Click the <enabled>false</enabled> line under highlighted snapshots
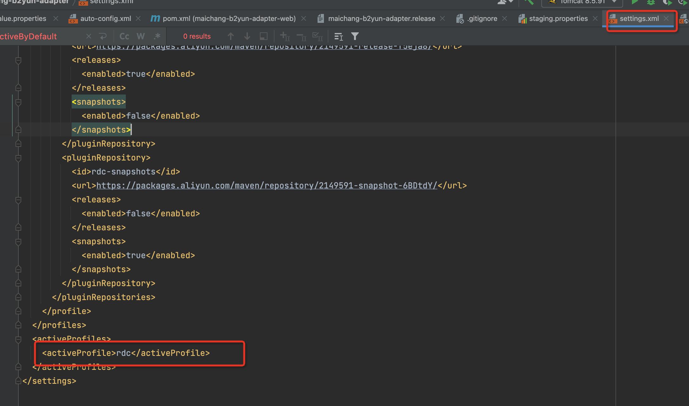This screenshot has height=406, width=689. [141, 116]
